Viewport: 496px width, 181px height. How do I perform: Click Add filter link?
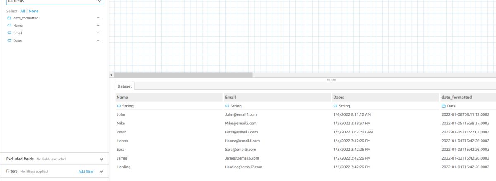pyautogui.click(x=86, y=171)
